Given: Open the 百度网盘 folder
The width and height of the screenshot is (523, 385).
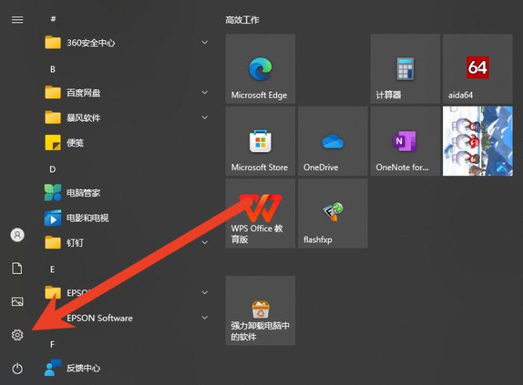Looking at the screenshot, I should point(127,93).
